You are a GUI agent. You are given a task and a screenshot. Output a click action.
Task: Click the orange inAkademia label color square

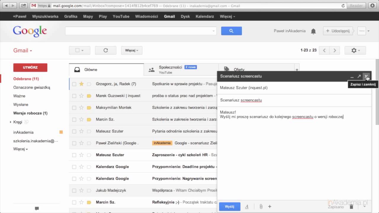[61, 132]
